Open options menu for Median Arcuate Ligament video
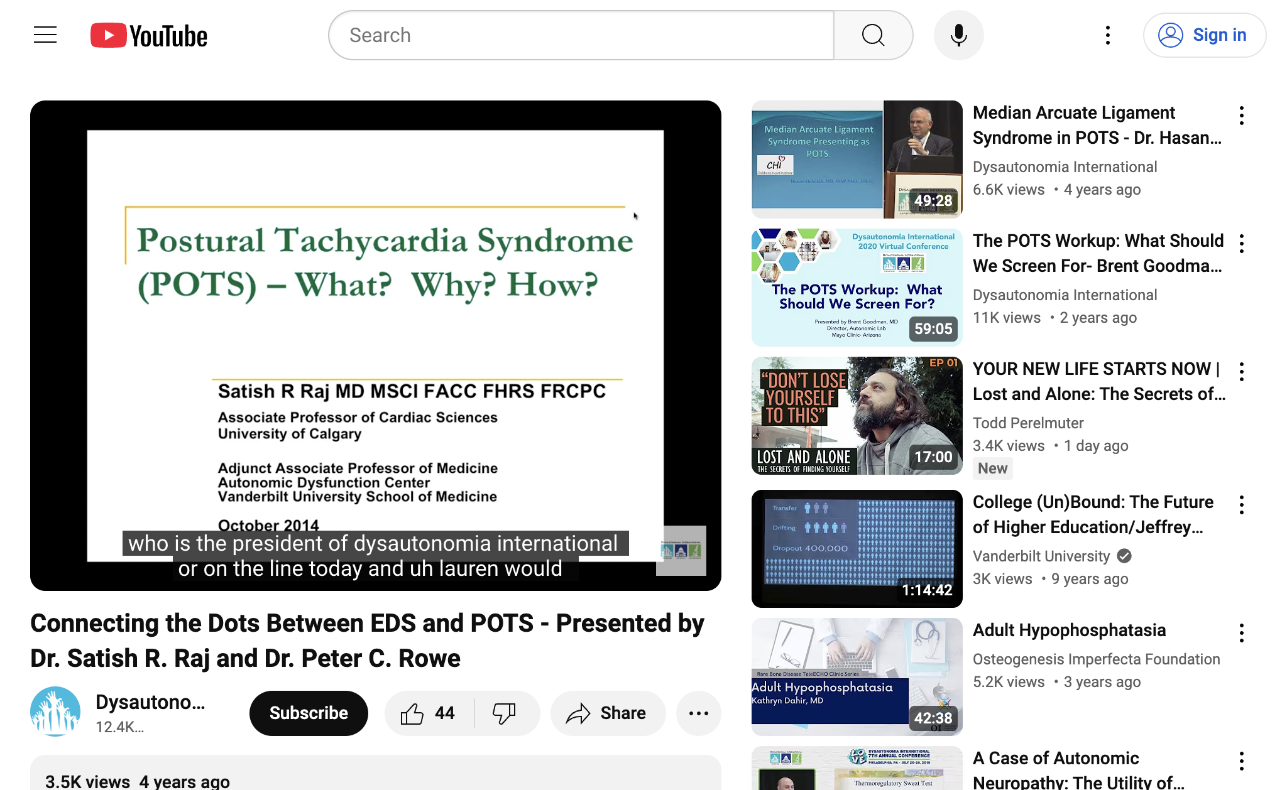This screenshot has width=1287, height=790. 1242,116
